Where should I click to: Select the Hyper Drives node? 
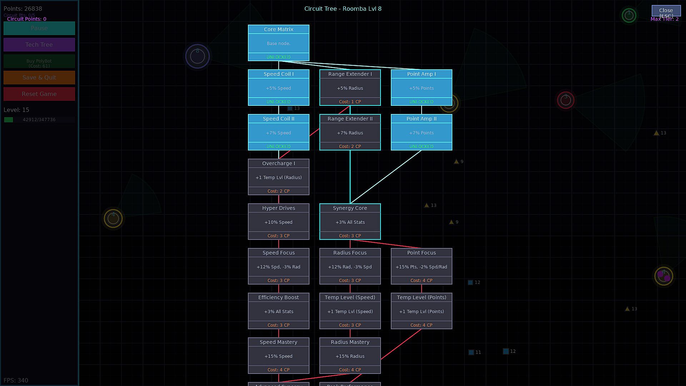[279, 222]
